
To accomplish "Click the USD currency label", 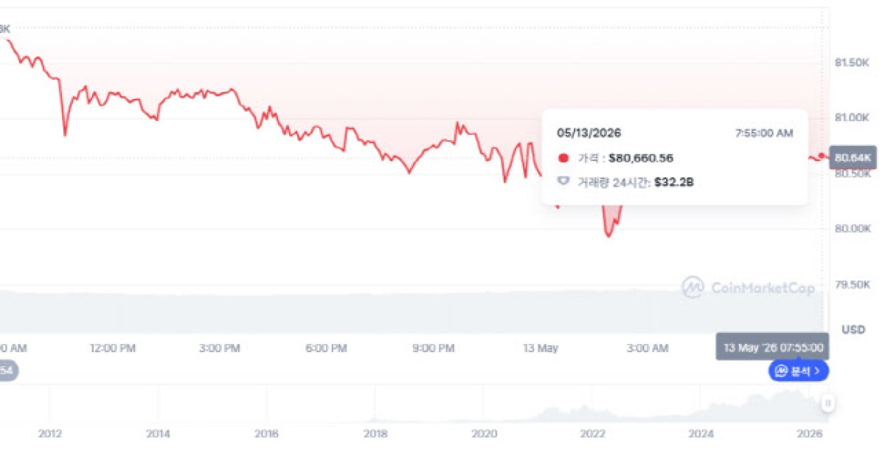I will pos(853,329).
